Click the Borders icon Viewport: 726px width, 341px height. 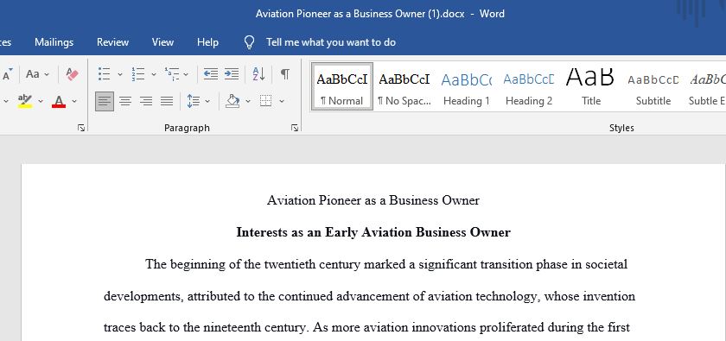click(266, 101)
